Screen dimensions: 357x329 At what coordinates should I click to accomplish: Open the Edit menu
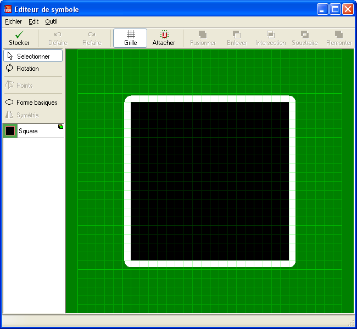coord(34,21)
